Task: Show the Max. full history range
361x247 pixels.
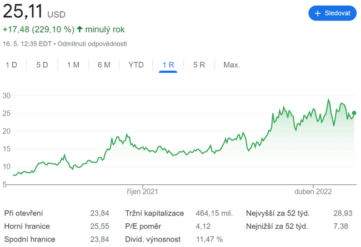Action: pyautogui.click(x=232, y=65)
